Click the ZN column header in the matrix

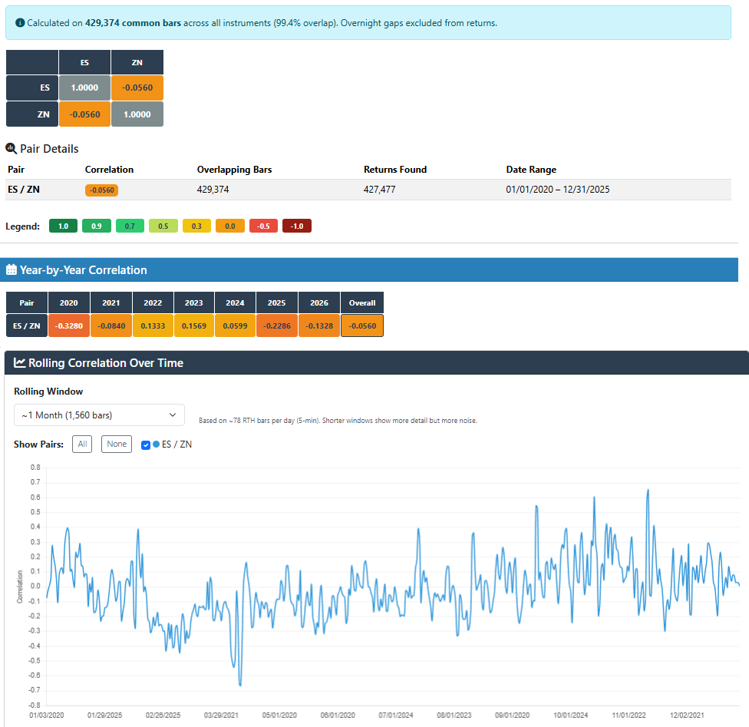(137, 62)
